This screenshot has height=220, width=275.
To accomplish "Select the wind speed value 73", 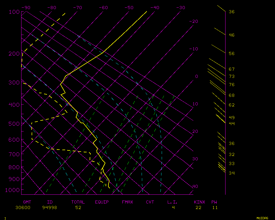I will tap(232, 76).
